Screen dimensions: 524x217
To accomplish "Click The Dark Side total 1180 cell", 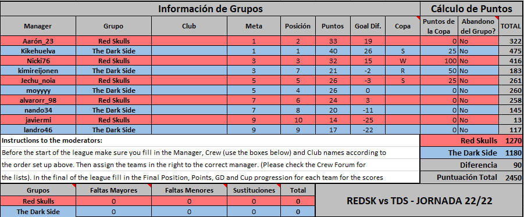I will click(x=511, y=153).
